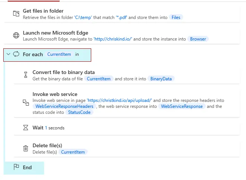Select the StatusCode variable chip
This screenshot has width=246, height=180.
78,112
